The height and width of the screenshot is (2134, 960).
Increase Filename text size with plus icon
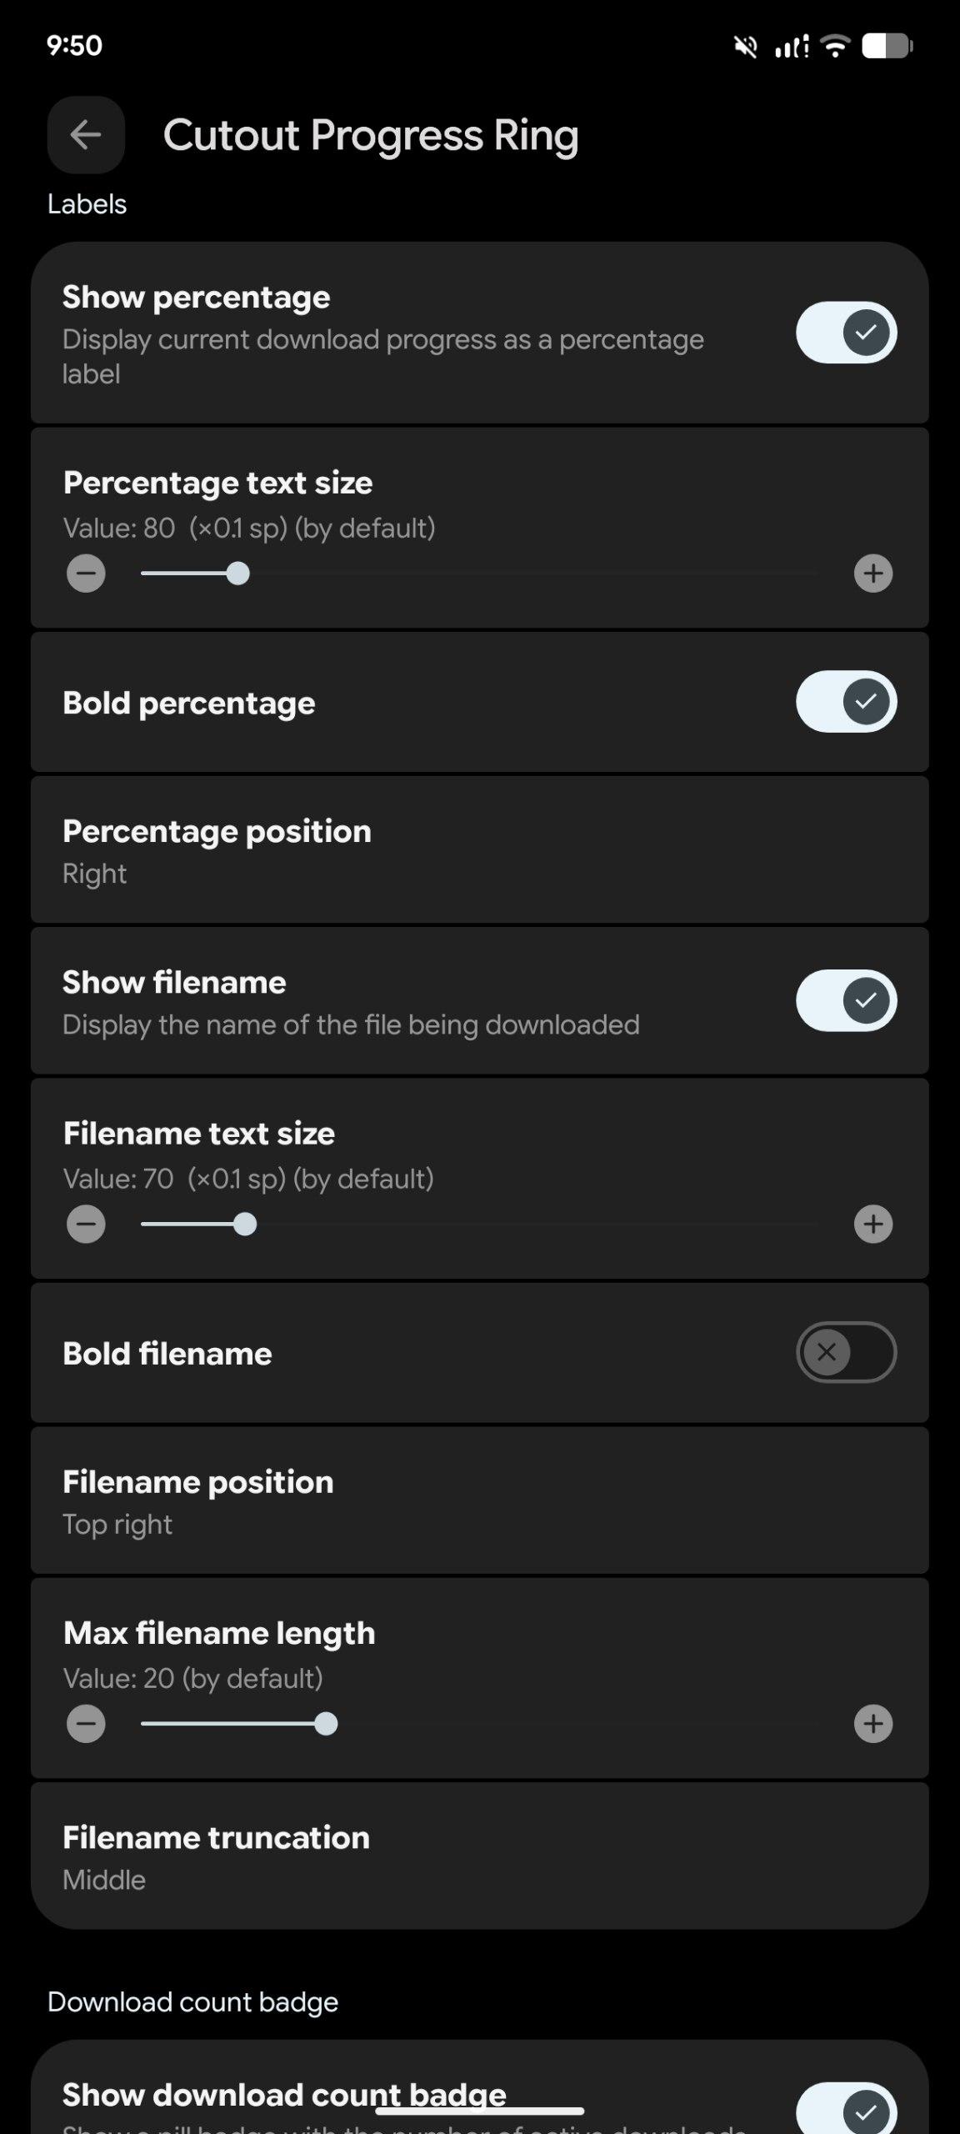click(872, 1225)
